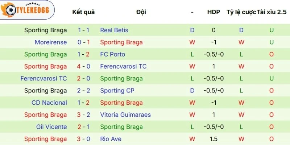Click the HDP column header

(x=214, y=12)
